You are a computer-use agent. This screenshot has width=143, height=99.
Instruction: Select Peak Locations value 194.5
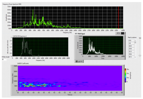click(131, 46)
